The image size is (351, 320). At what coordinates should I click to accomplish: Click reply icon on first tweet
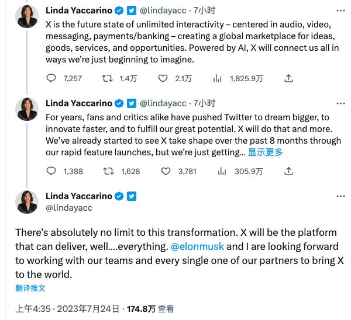click(x=51, y=78)
